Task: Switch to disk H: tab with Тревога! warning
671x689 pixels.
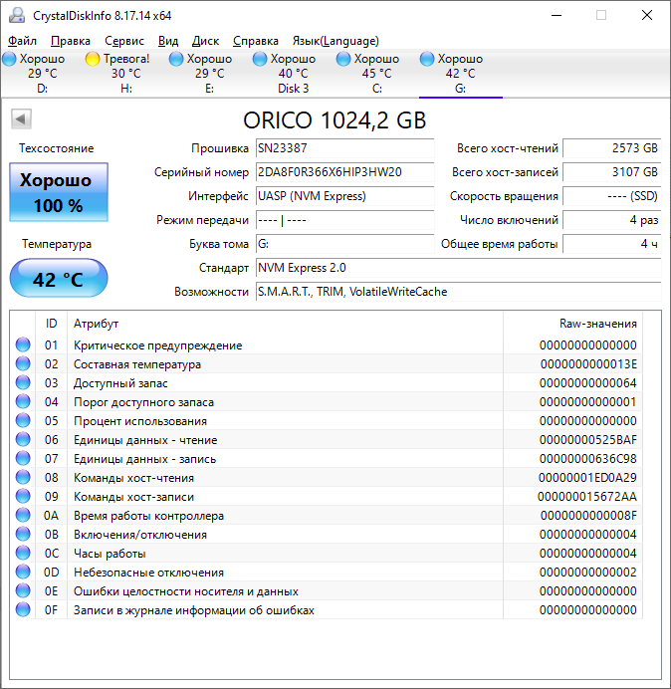Action: [x=125, y=74]
